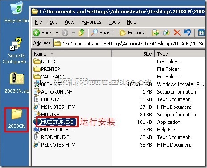Toggle the Folders pane
Screen dimensions: 207x168
click(x=132, y=33)
